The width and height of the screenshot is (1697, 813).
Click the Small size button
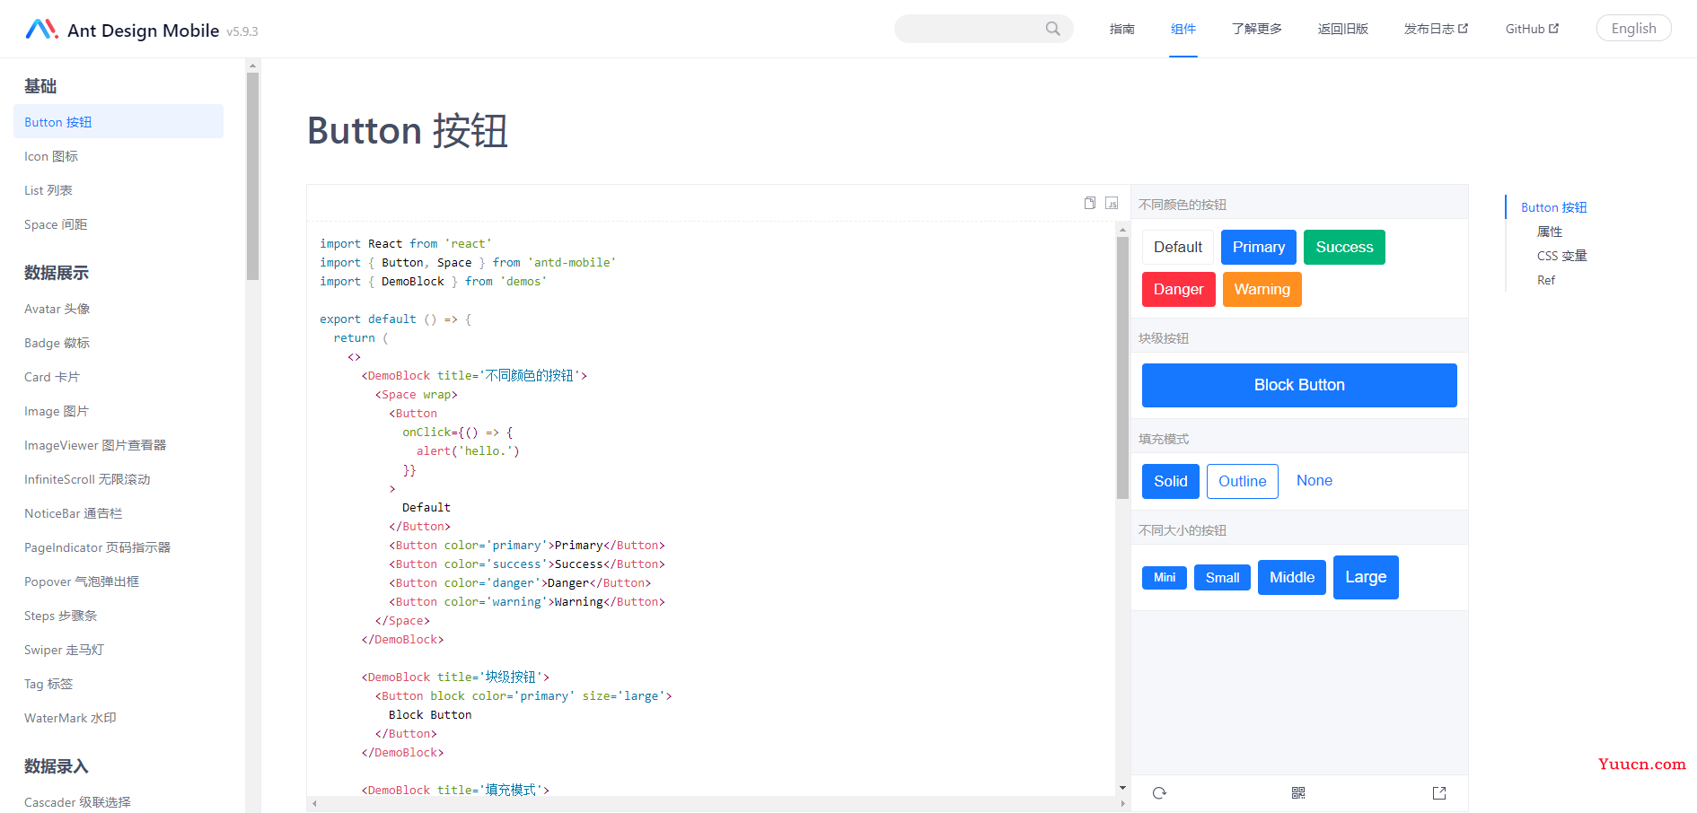[x=1222, y=577]
